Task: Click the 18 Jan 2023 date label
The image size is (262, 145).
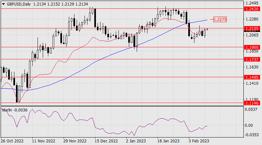Action: click(168, 141)
